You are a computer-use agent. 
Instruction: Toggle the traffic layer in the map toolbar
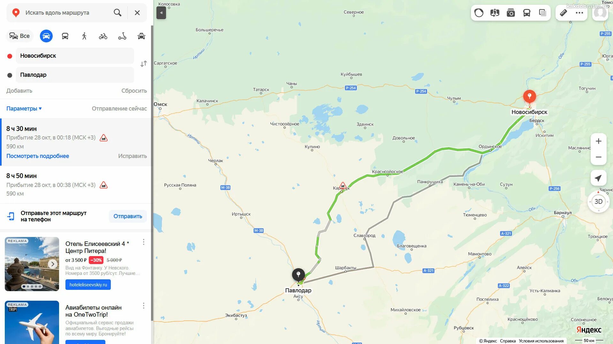[x=479, y=13]
